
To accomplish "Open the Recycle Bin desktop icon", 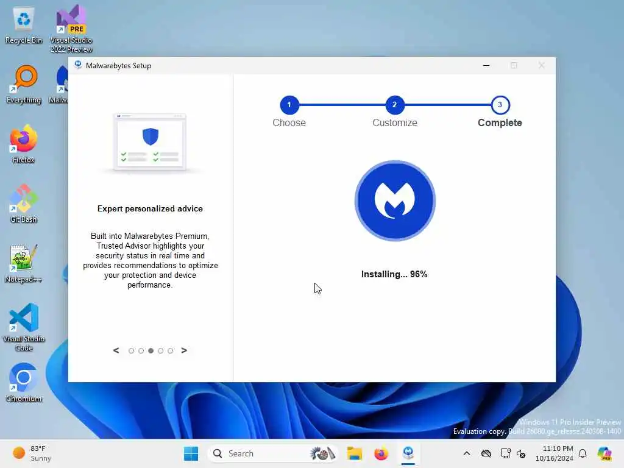I will pyautogui.click(x=24, y=24).
